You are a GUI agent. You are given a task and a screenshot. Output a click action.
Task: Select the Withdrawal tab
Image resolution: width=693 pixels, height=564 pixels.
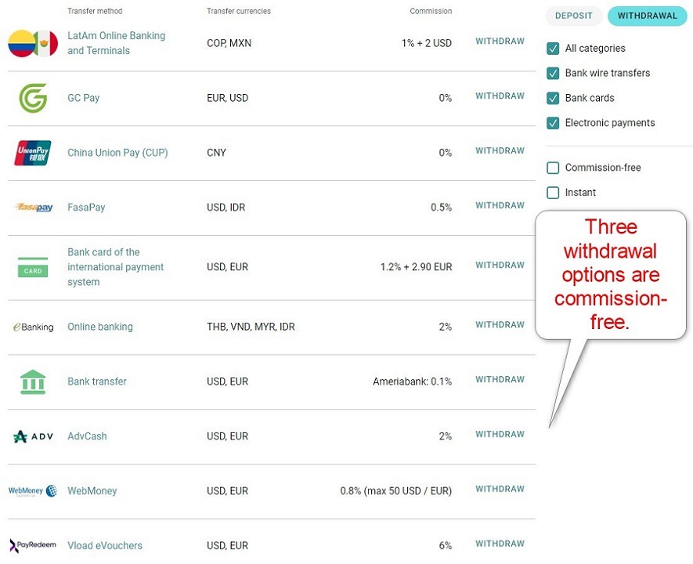(x=647, y=16)
